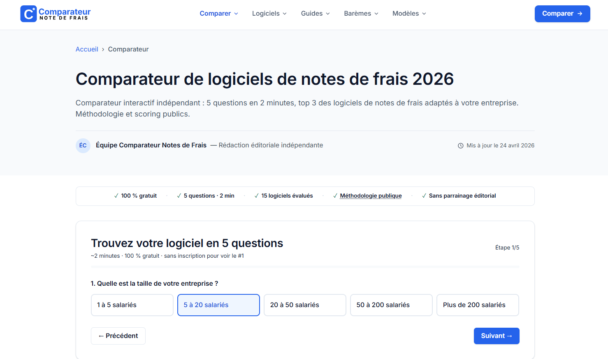Click the ÉC author avatar badge
Viewport: 608px width, 359px height.
tap(83, 145)
